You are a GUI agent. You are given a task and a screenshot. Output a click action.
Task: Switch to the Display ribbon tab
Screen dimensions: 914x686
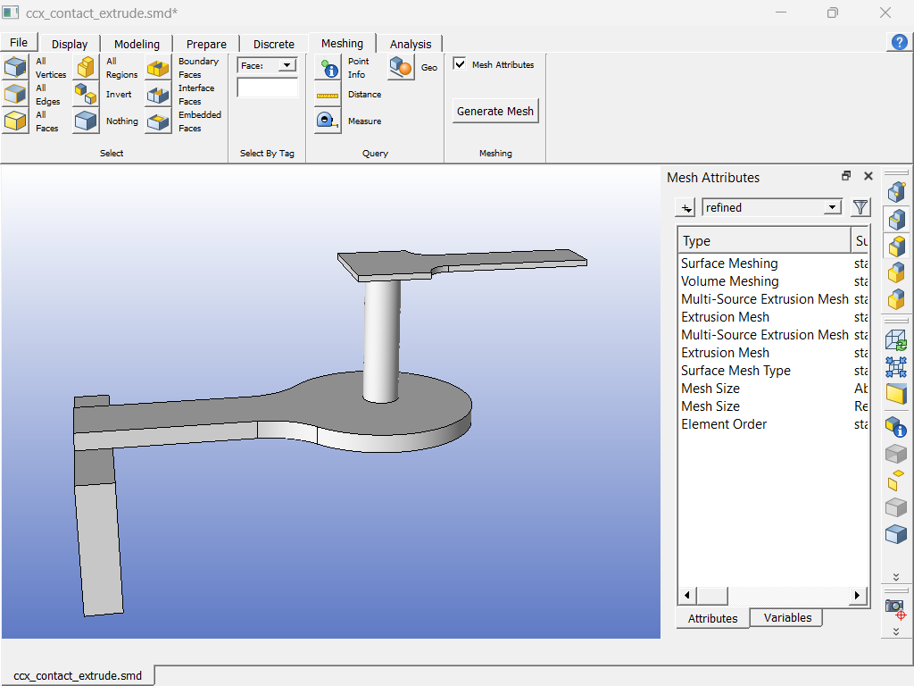pos(70,45)
